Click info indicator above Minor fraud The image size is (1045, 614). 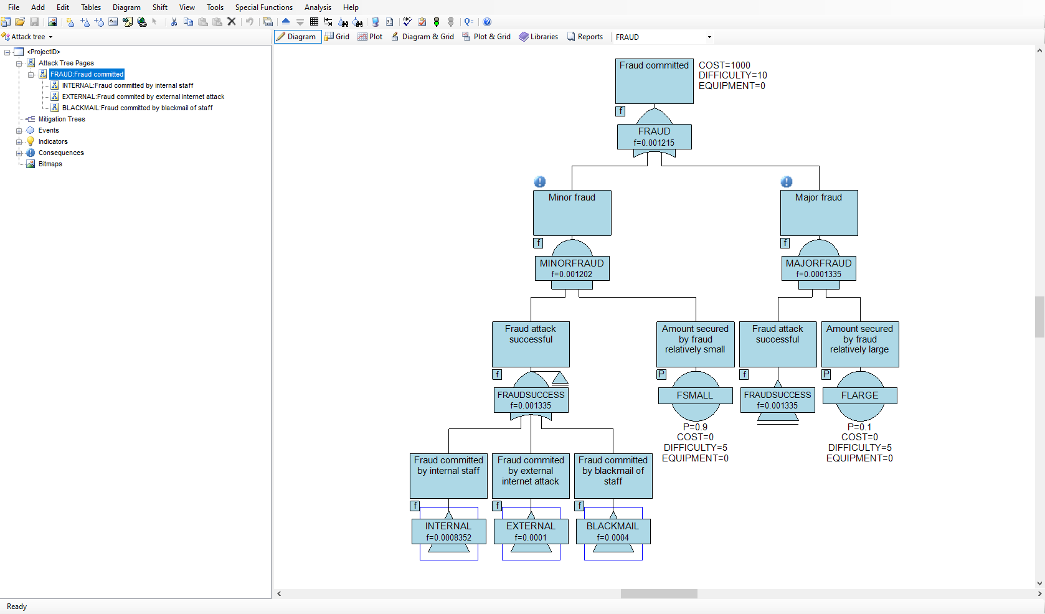tap(540, 182)
